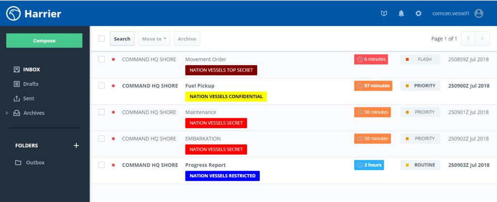Click the plus icon to add folder
Image resolution: width=497 pixels, height=202 pixels.
tap(76, 145)
